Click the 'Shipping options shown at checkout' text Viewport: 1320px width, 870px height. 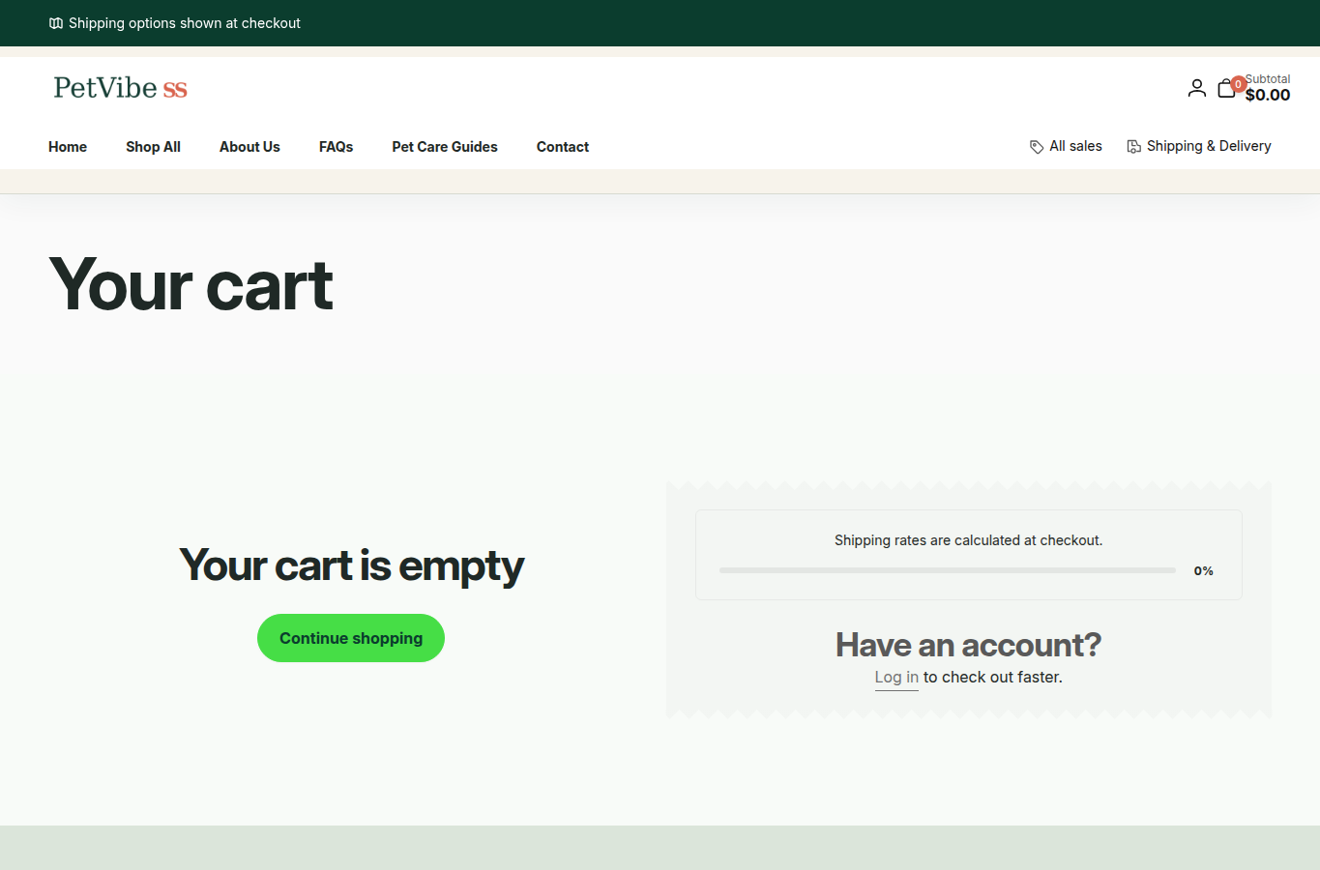point(185,23)
